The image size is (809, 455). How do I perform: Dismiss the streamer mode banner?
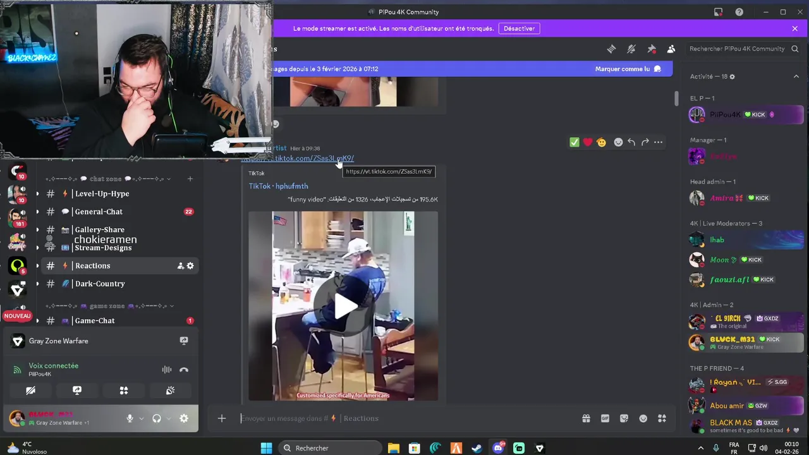click(795, 28)
